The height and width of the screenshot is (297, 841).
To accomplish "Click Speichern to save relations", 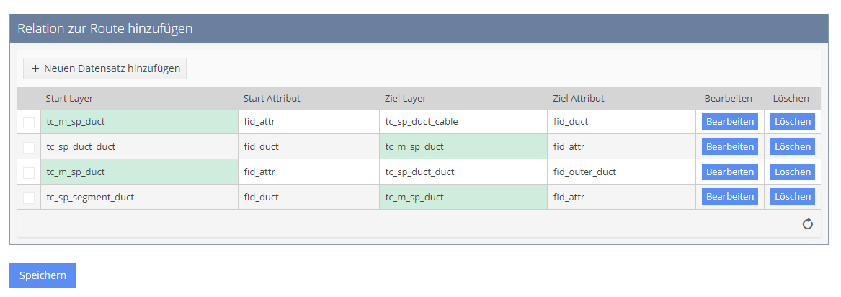I will [43, 275].
